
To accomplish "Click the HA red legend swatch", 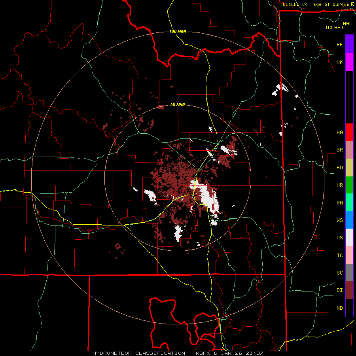I will pos(349,132).
